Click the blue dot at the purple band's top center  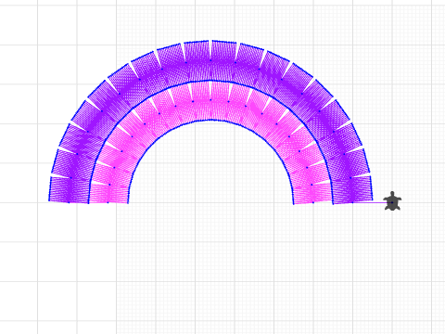pyautogui.click(x=210, y=60)
